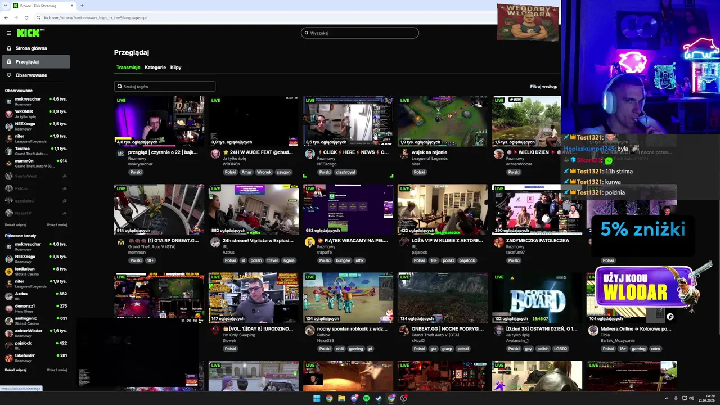Open File Explorer from the taskbar
Viewport: 720px width, 405px height.
tap(341, 398)
